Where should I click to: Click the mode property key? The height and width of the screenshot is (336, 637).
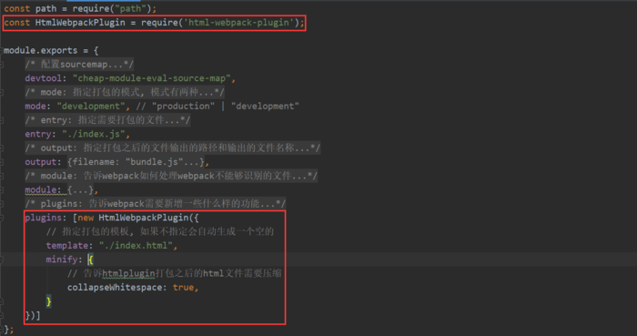(35, 107)
